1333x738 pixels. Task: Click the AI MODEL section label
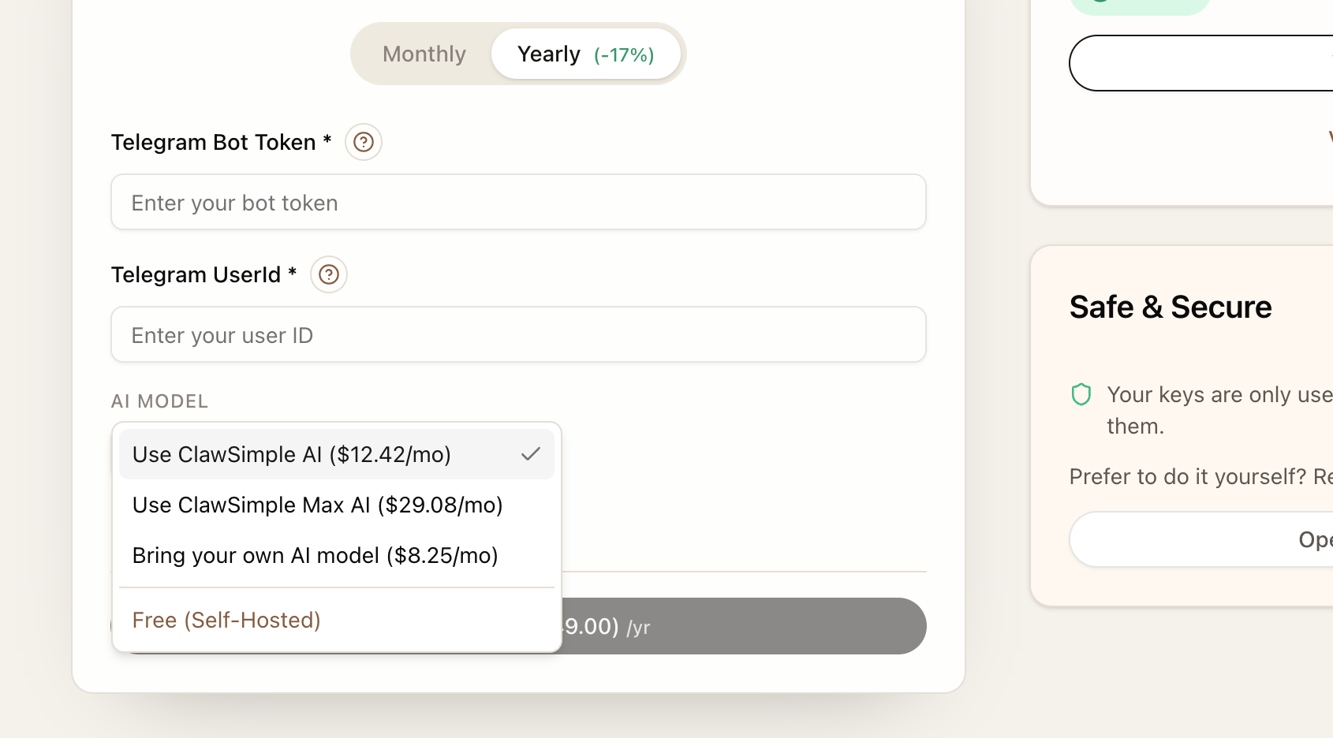point(159,401)
